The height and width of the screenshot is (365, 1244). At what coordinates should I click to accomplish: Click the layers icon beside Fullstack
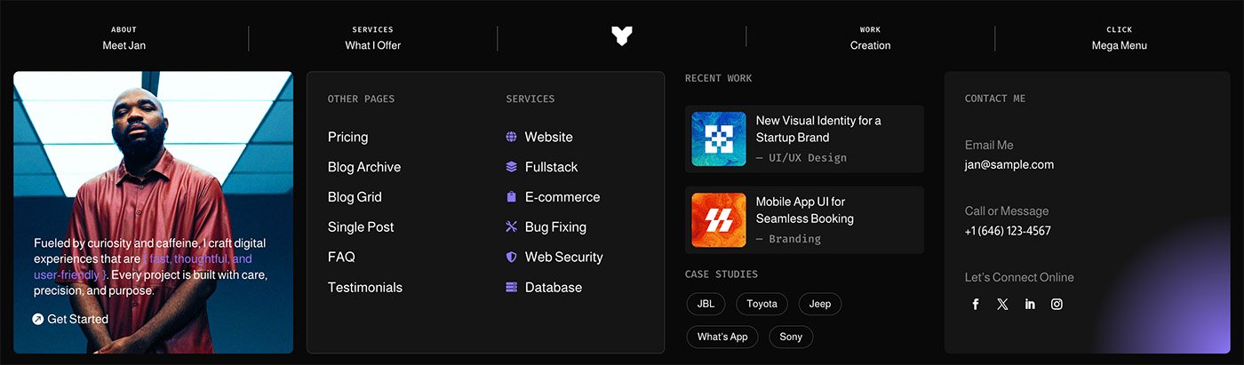(x=511, y=167)
